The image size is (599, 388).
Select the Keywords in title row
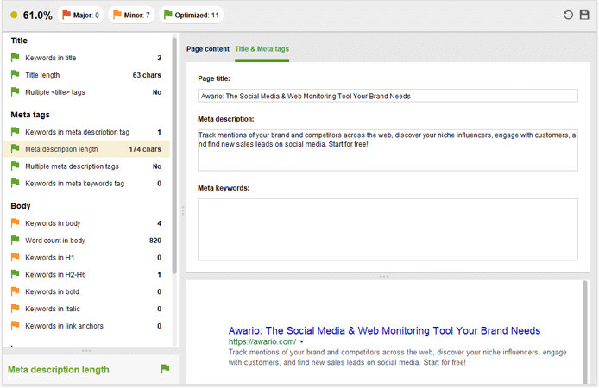pyautogui.click(x=86, y=58)
